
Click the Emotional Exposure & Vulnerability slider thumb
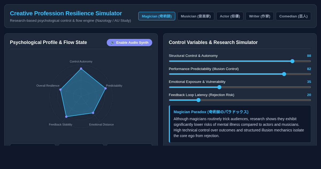[219, 87]
